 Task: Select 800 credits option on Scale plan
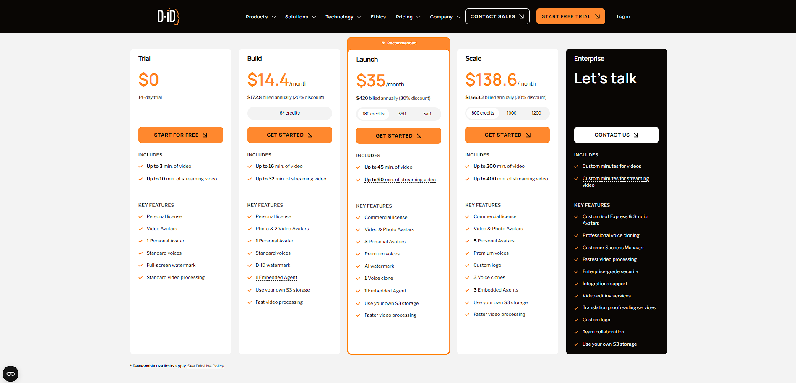click(483, 113)
